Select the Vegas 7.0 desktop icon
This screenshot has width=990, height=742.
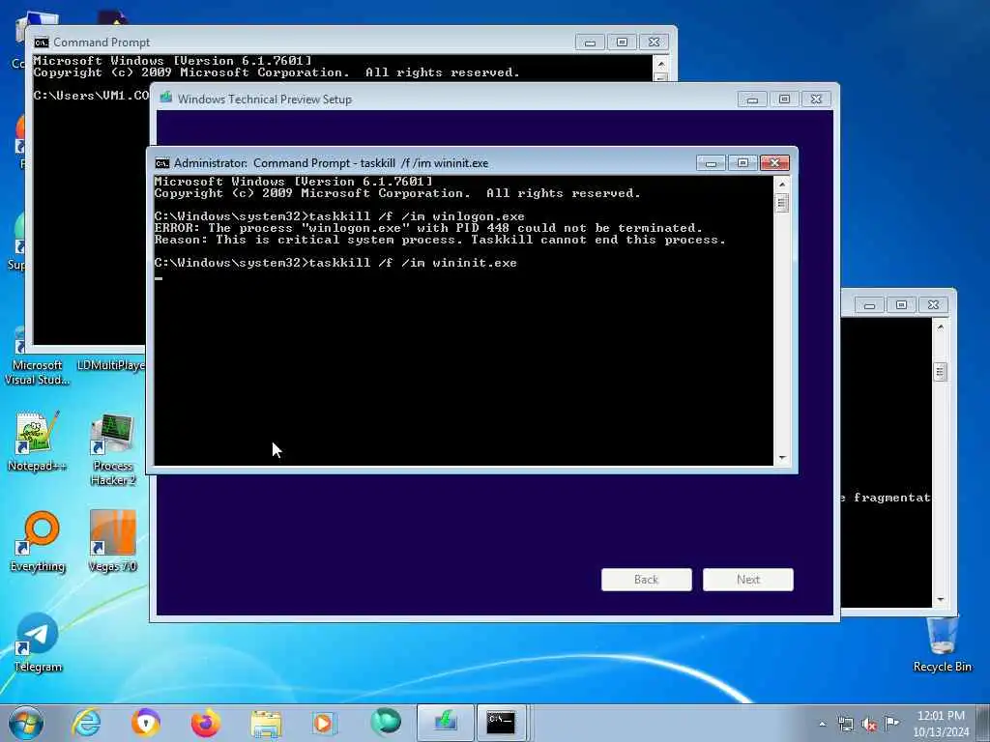[112, 541]
